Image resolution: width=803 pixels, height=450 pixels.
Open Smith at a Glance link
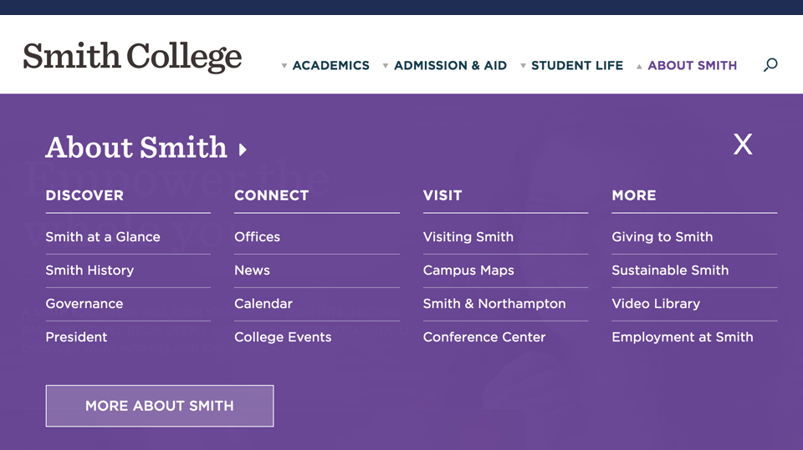pyautogui.click(x=103, y=237)
